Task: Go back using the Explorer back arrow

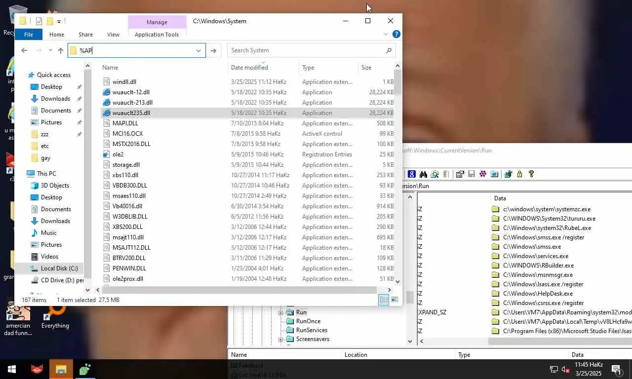Action: 24,50
